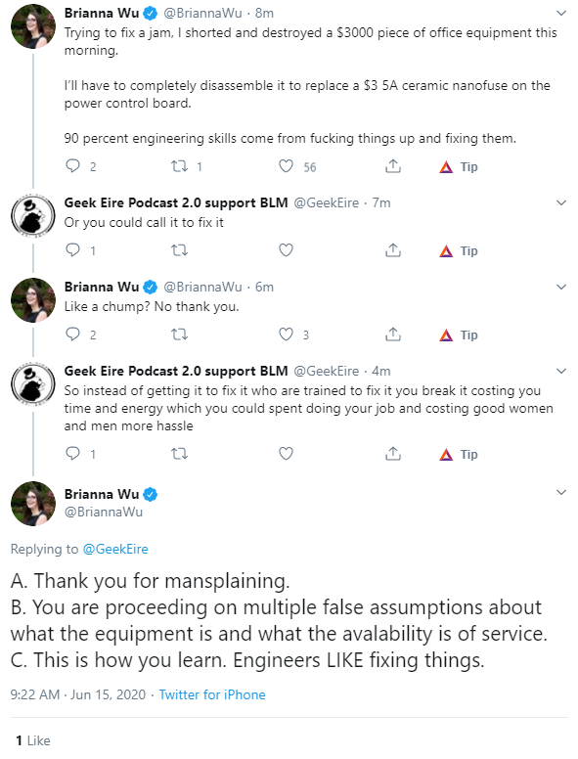578x759 pixels.
Task: Share the 'Like a chump?' tweet
Action: (x=393, y=334)
